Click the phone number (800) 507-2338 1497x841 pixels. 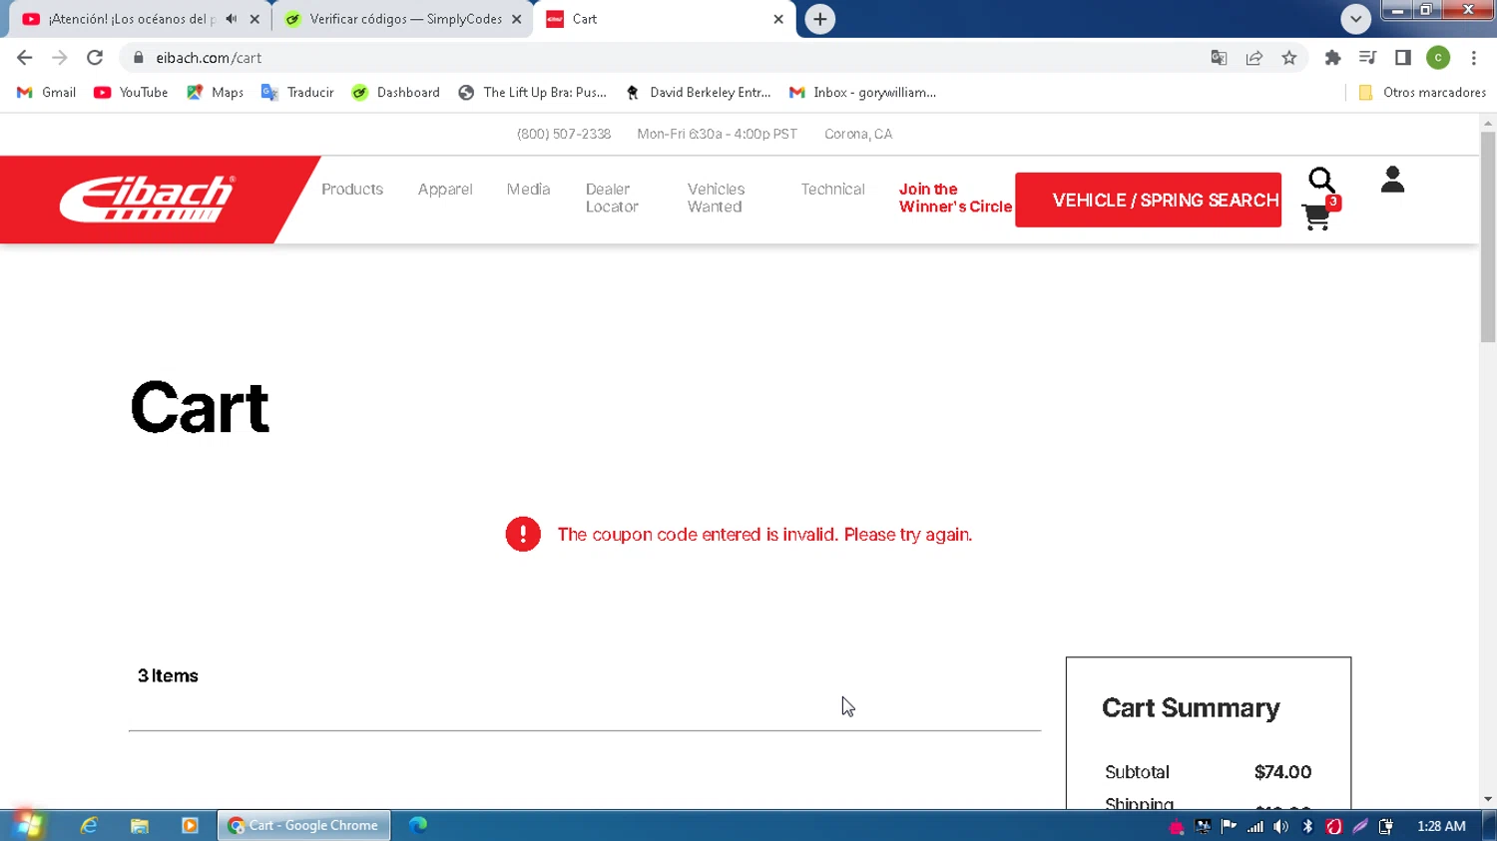click(x=564, y=134)
